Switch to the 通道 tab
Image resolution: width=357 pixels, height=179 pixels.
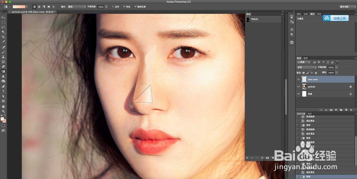point(306,58)
